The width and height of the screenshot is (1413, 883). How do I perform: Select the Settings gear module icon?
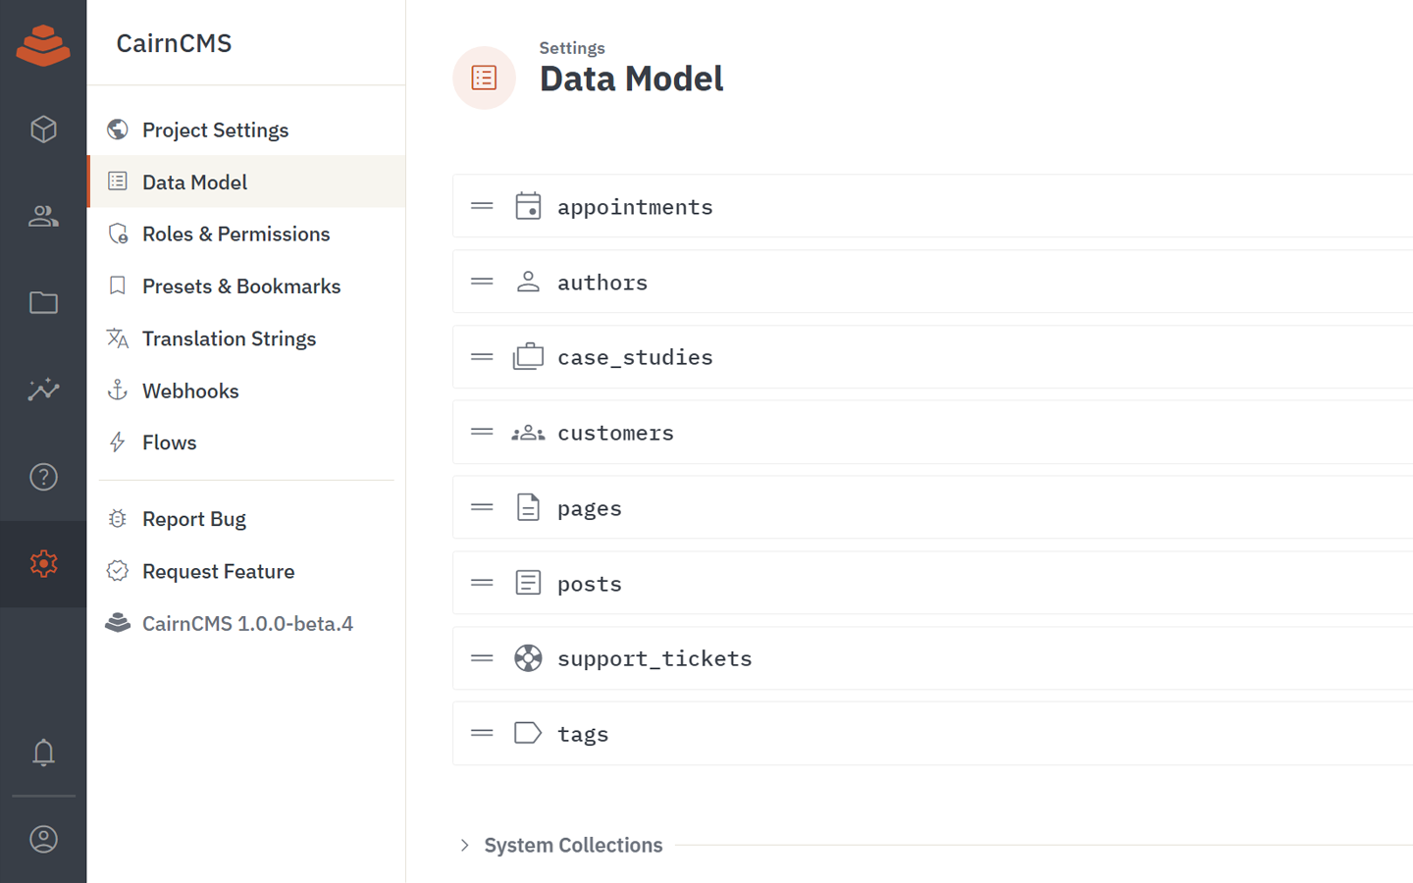43,563
